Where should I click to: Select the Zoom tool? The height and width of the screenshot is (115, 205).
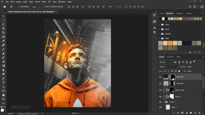pos(4,99)
